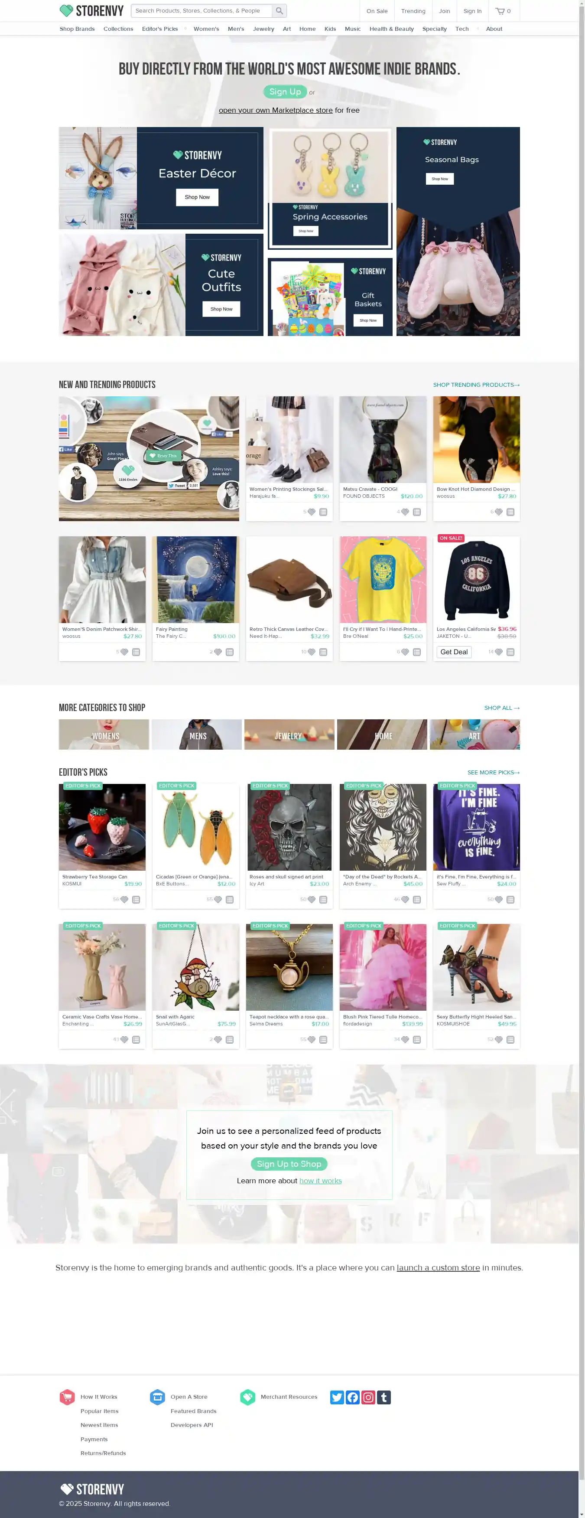This screenshot has width=585, height=1518.
Task: Envy the Strawberry Tea Storage Can heart
Action: coord(124,899)
